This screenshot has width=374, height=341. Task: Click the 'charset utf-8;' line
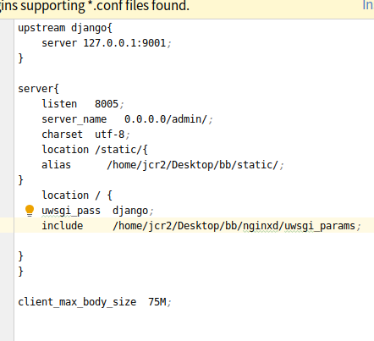(85, 135)
